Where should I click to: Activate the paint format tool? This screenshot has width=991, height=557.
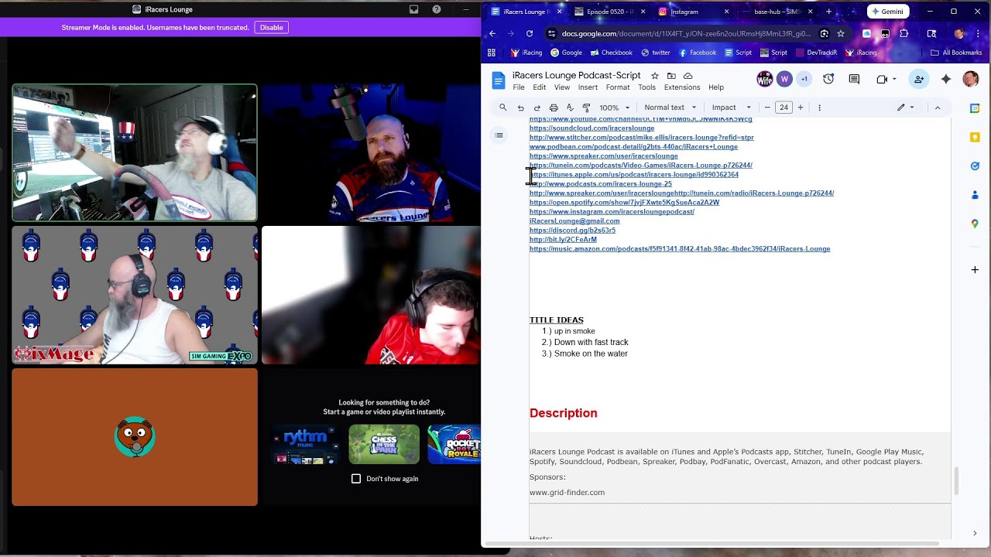586,108
